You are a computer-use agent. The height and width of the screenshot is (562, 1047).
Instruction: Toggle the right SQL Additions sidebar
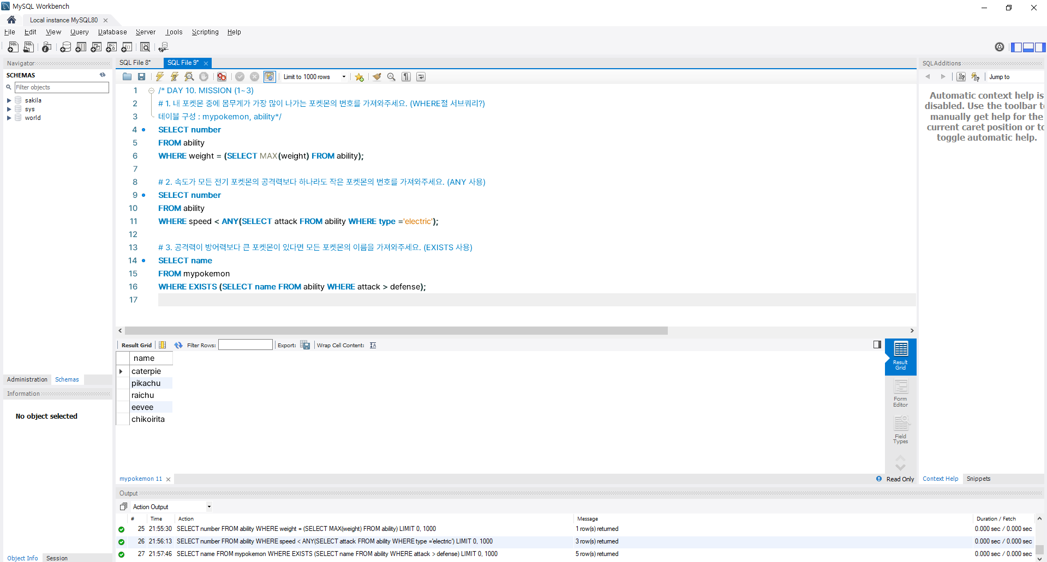(1040, 47)
